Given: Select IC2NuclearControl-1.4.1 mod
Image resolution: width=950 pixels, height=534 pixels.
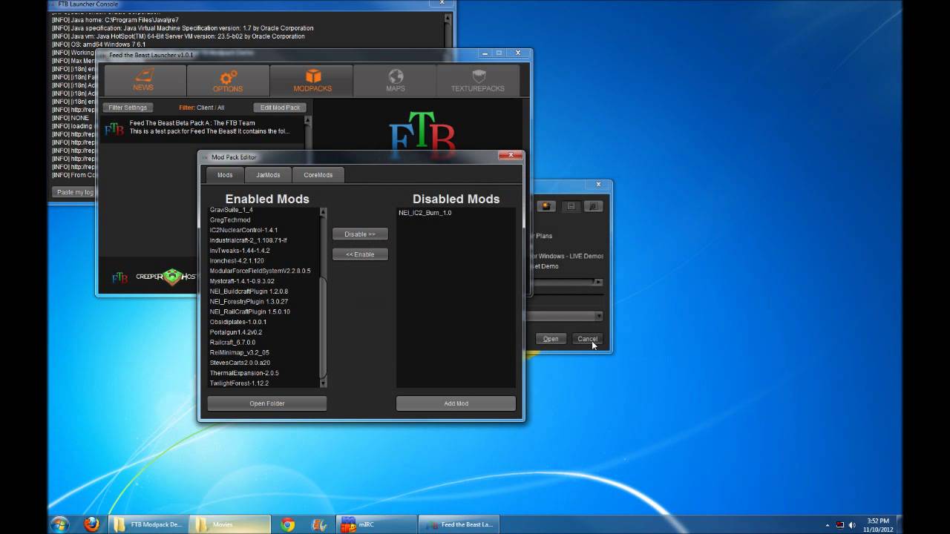Looking at the screenshot, I should click(243, 231).
